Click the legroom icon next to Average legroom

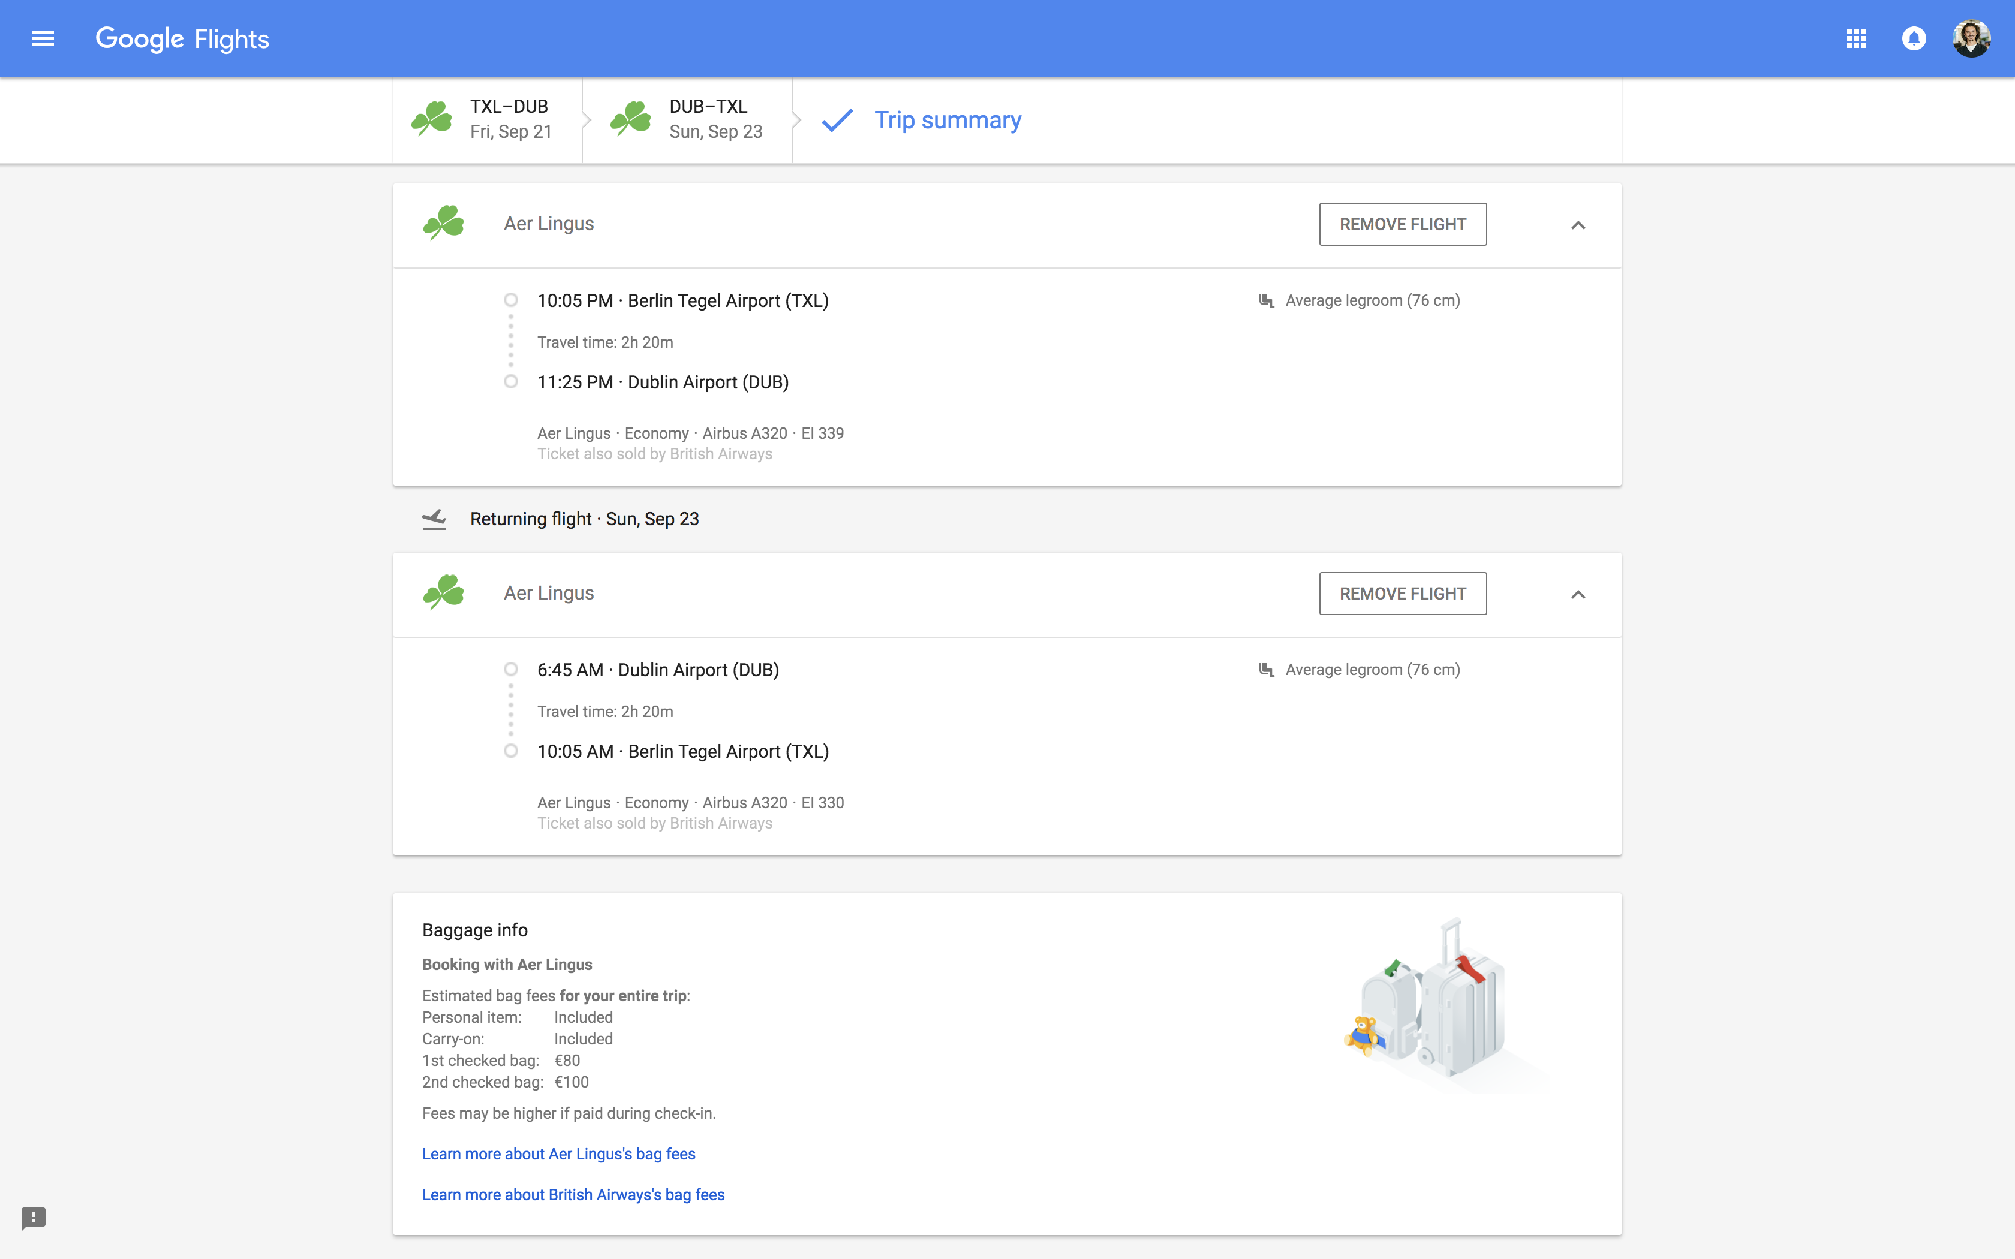(x=1267, y=300)
